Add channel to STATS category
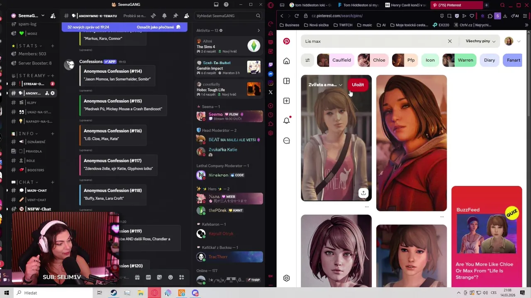The width and height of the screenshot is (531, 298). pos(52,46)
